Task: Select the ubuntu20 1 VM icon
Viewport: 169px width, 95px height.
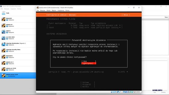Action: coord(3,57)
